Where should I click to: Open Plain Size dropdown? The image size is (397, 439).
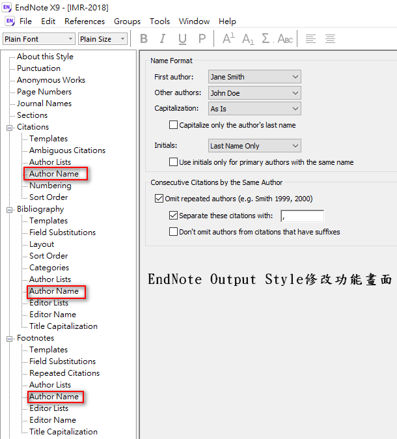[x=103, y=39]
